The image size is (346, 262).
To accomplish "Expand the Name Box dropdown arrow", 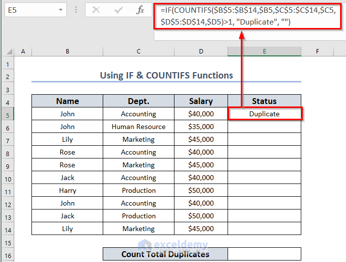I will tap(60, 10).
